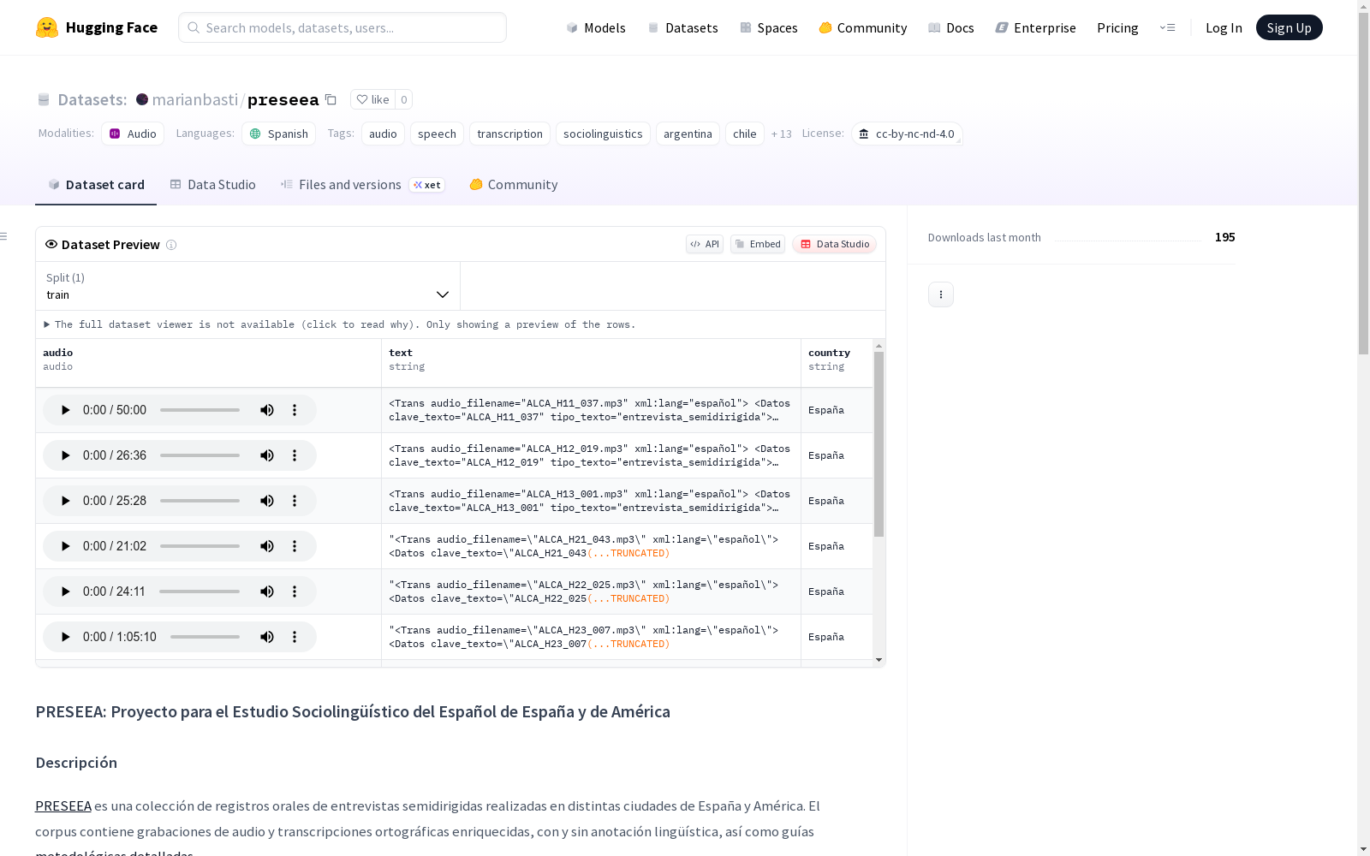Click the search models, datasets, users field

pyautogui.click(x=342, y=27)
